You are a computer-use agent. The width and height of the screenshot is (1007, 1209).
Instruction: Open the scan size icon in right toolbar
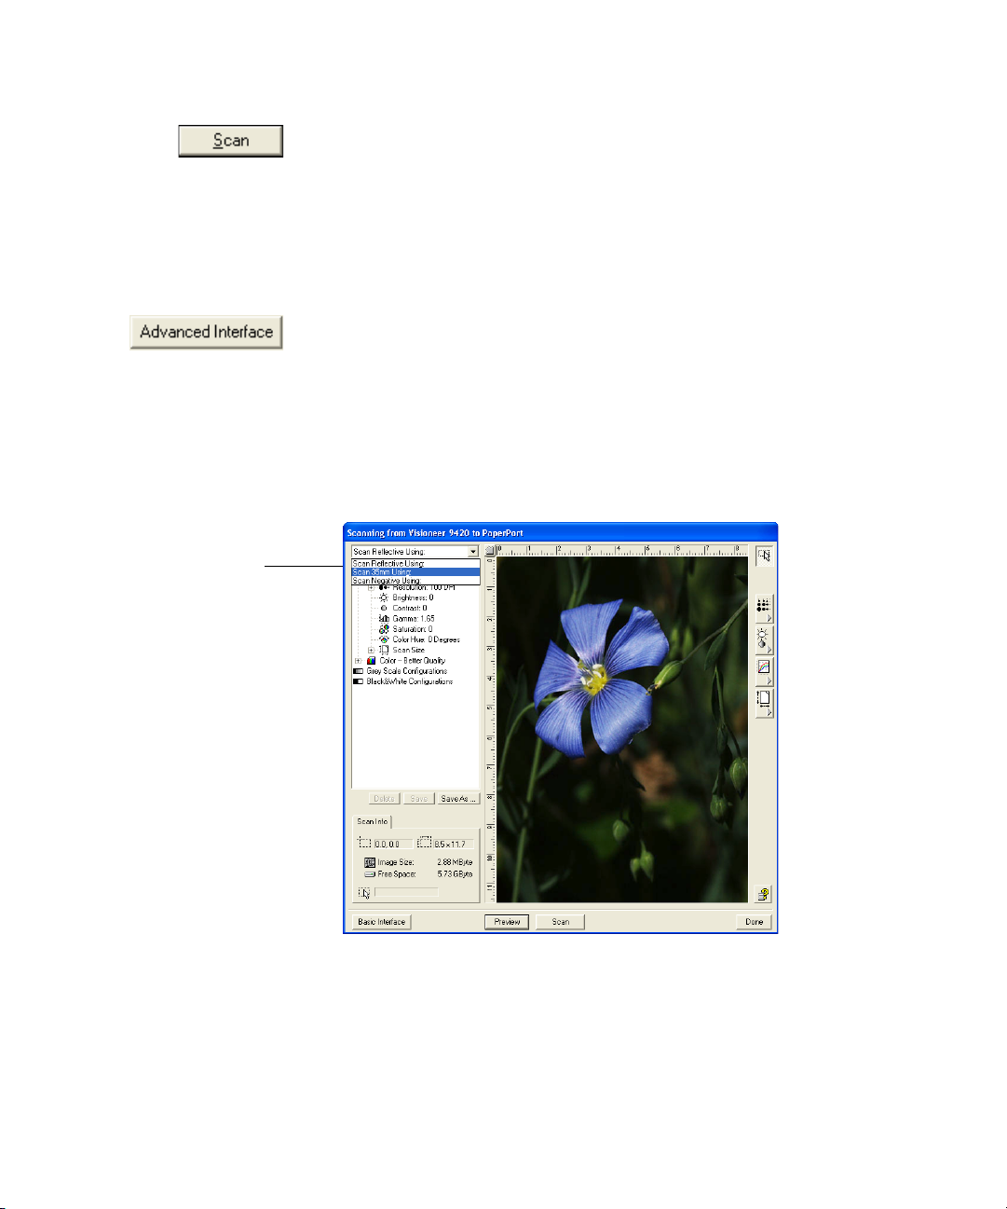tap(764, 703)
